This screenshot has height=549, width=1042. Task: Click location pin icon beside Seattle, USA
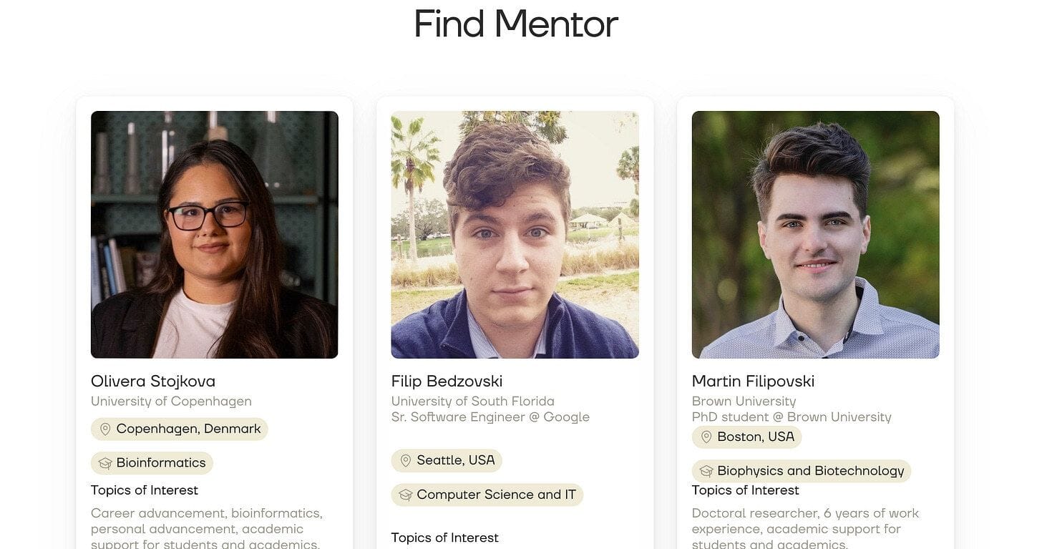click(x=406, y=460)
